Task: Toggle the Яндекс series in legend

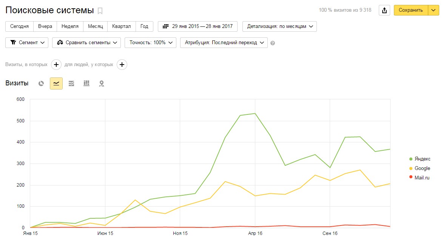Action: pyautogui.click(x=420, y=159)
